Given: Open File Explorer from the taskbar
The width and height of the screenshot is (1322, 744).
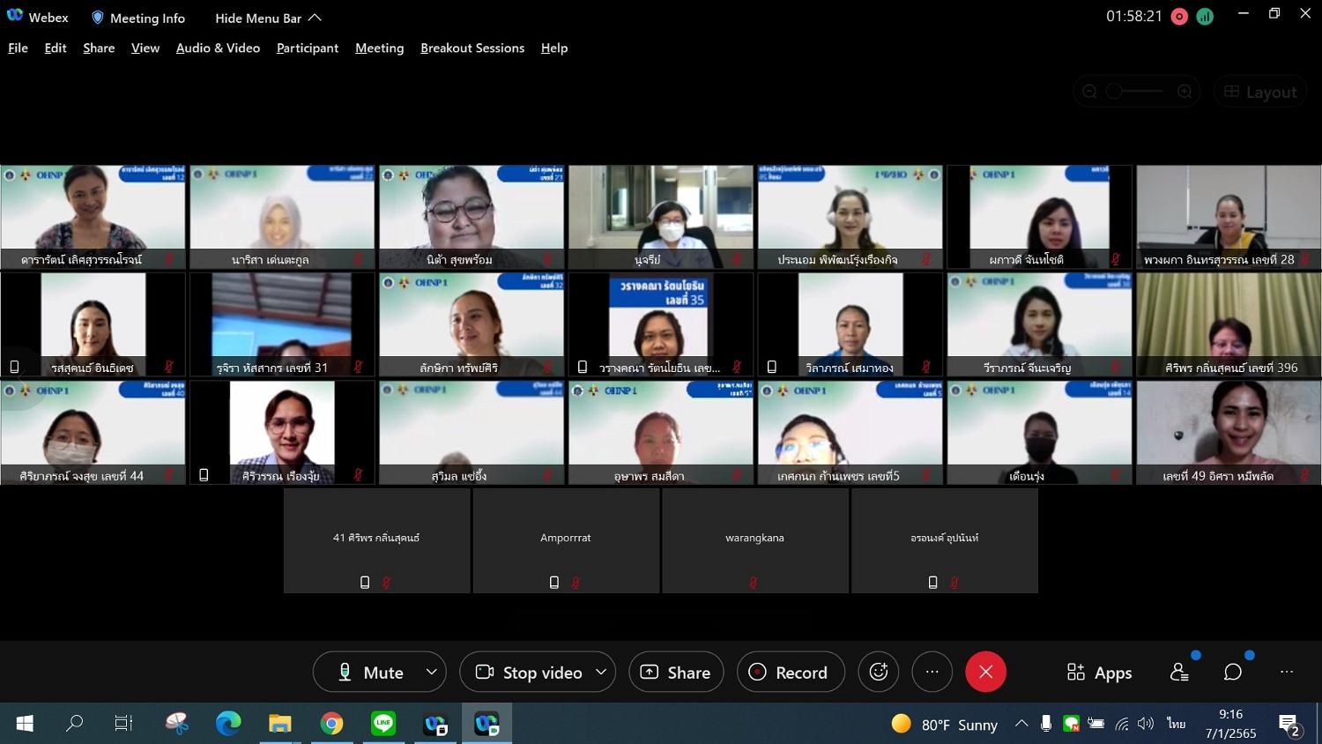Looking at the screenshot, I should coord(280,724).
